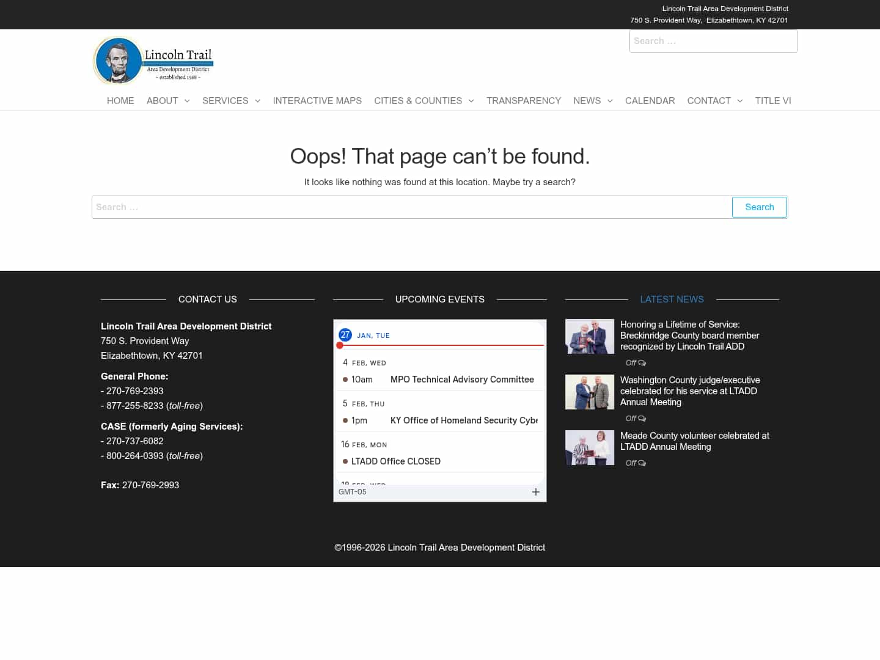The height and width of the screenshot is (660, 880).
Task: Open the ABOUT dropdown menu
Action: coord(163,100)
